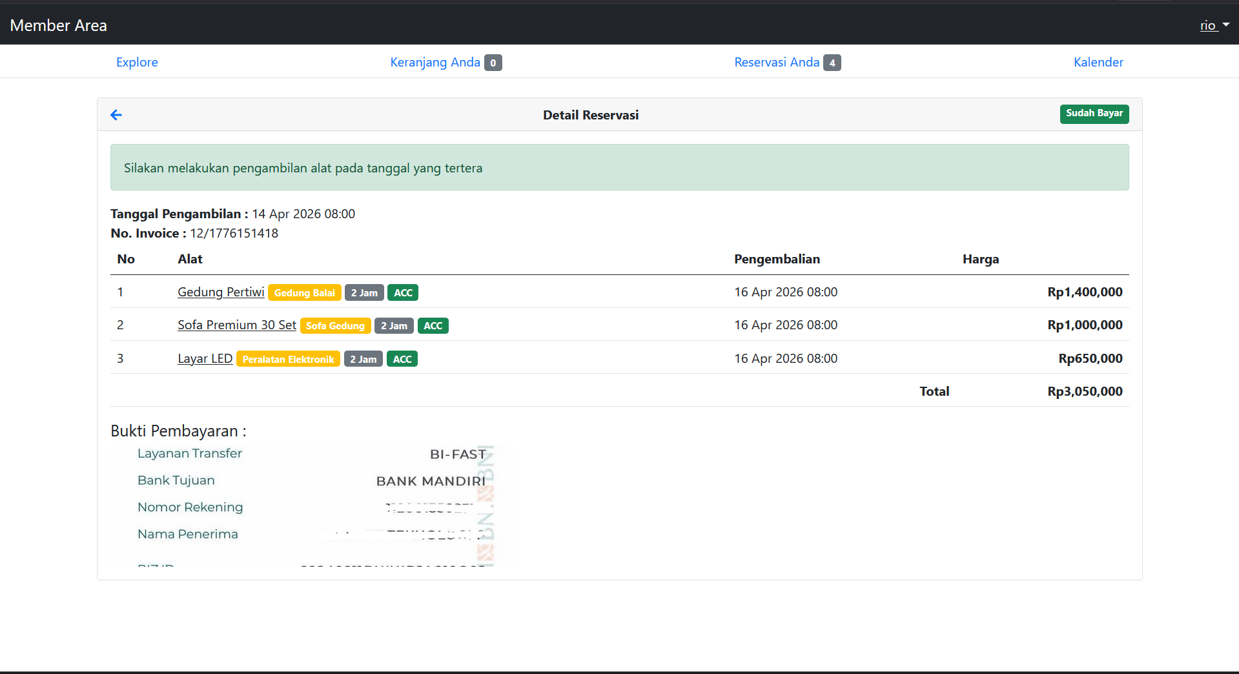
Task: Click the Sudah Bayar status badge
Action: (1094, 114)
